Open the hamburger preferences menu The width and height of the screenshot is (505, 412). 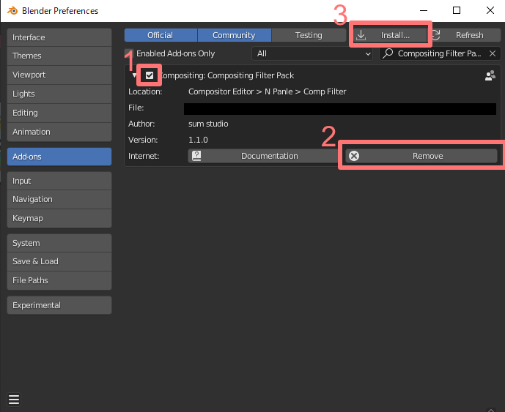(x=14, y=400)
